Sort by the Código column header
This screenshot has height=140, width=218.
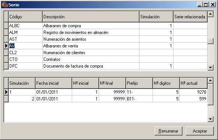pos(25,17)
